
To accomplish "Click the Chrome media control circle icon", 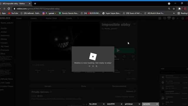I will coord(169,4).
